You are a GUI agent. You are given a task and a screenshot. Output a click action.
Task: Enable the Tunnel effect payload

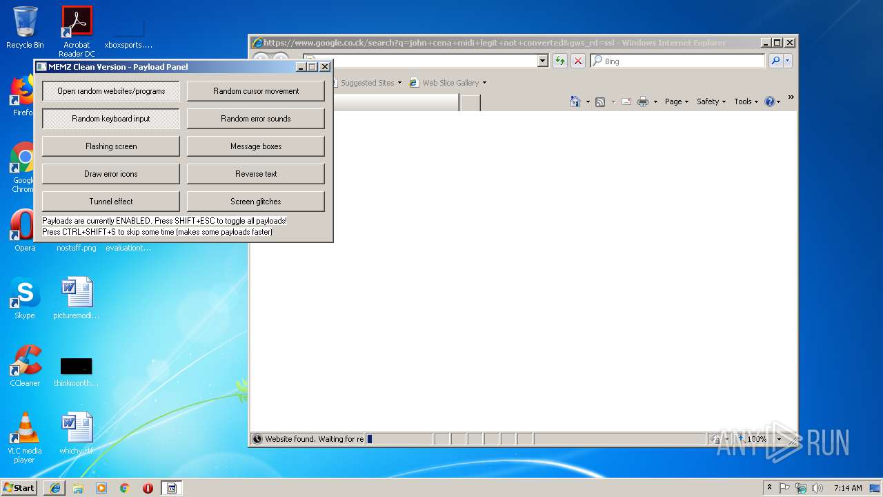pyautogui.click(x=111, y=202)
